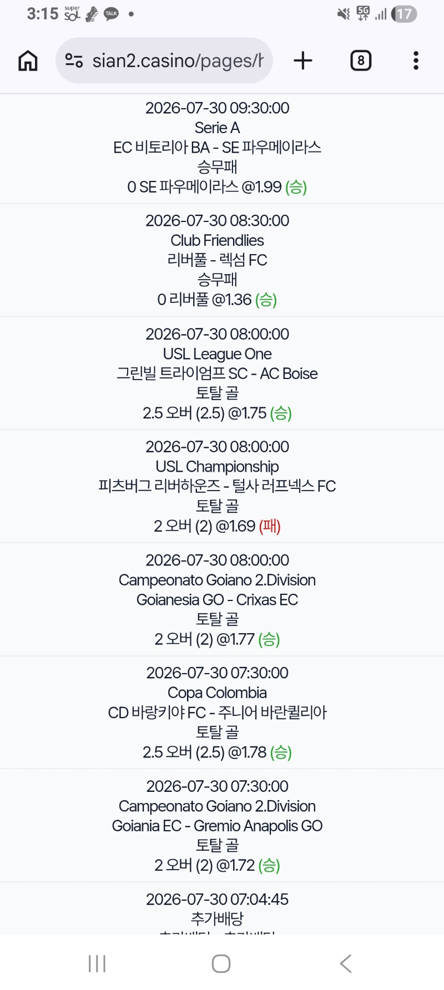Select the USL League One bet entry

(x=217, y=373)
